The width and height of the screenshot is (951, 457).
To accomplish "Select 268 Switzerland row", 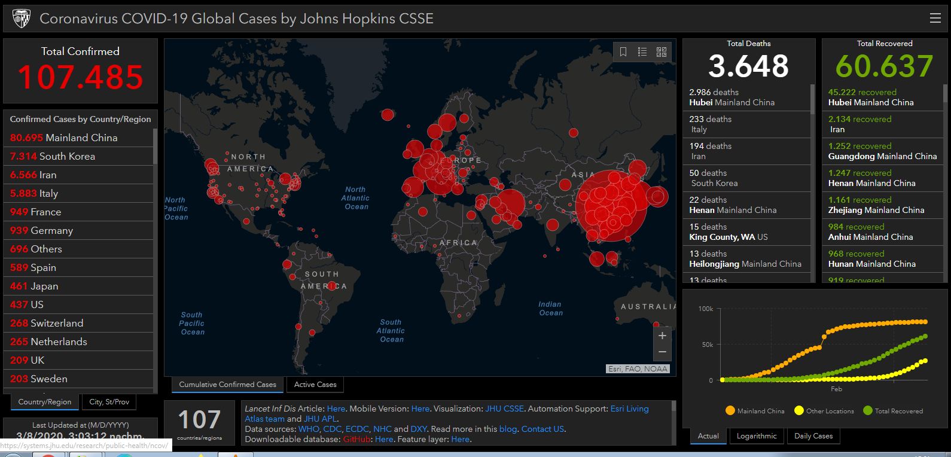I will 78,323.
